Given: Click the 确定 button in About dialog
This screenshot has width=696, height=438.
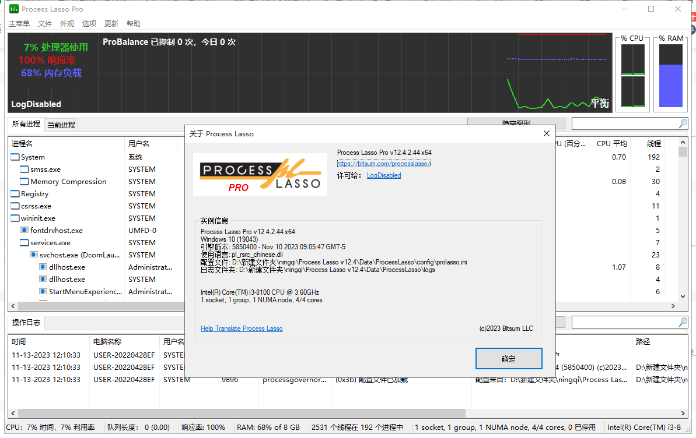Looking at the screenshot, I should pos(509,359).
